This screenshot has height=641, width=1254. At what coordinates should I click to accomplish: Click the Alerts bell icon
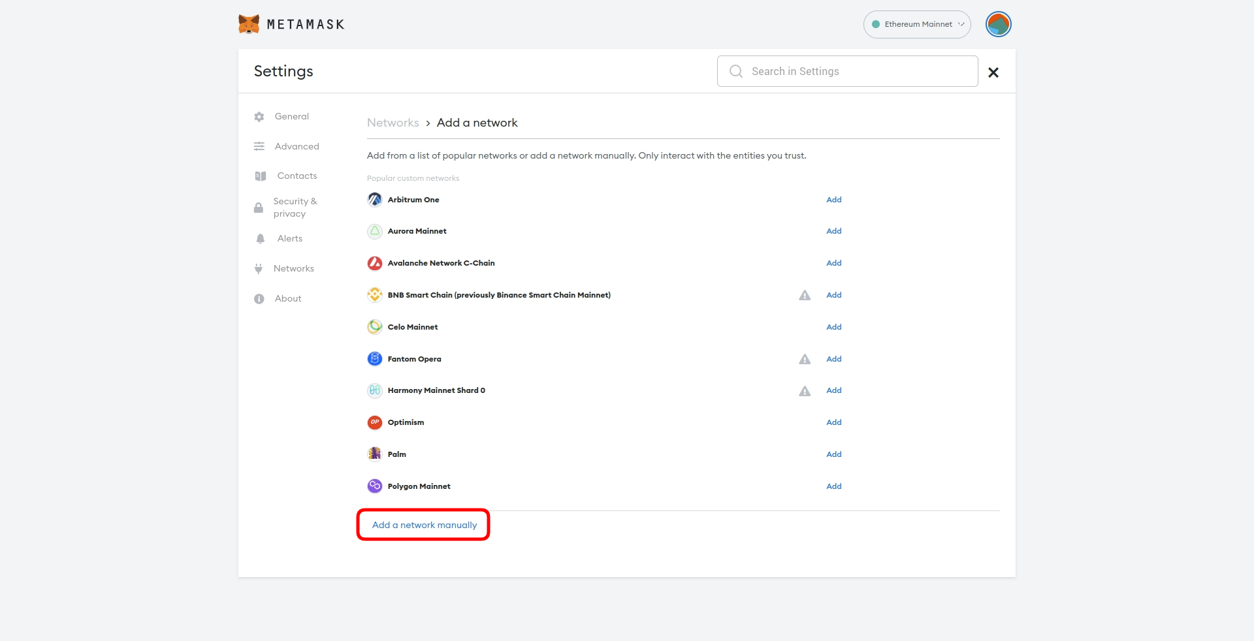[x=261, y=239]
